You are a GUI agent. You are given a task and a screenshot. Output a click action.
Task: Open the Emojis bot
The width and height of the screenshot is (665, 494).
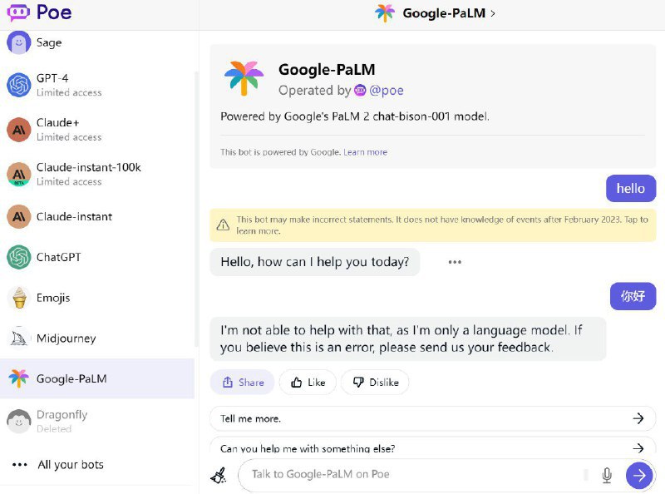[52, 298]
